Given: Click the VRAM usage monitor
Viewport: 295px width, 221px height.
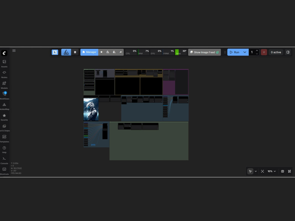Looking at the screenshot, I should pyautogui.click(x=168, y=52).
